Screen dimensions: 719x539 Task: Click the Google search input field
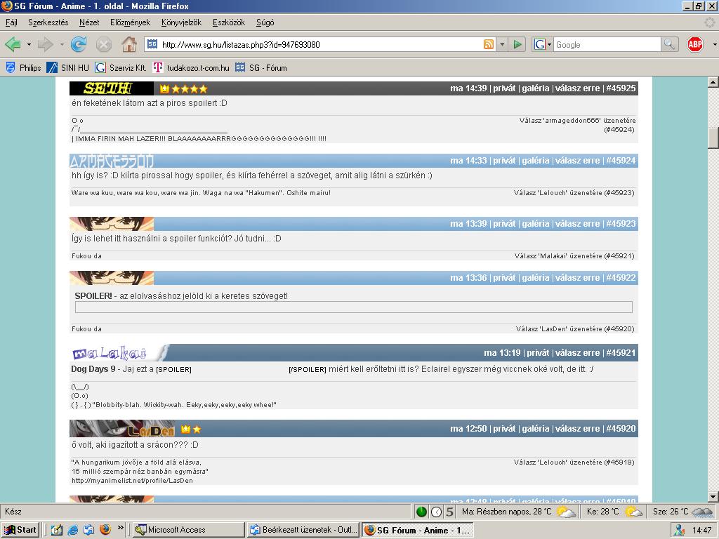click(x=607, y=44)
